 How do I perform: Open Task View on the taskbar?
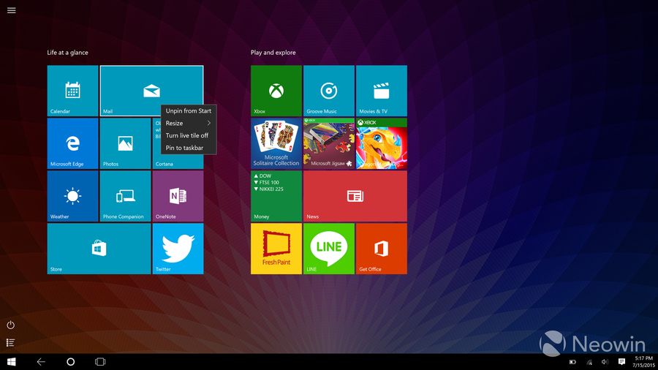[x=100, y=362]
